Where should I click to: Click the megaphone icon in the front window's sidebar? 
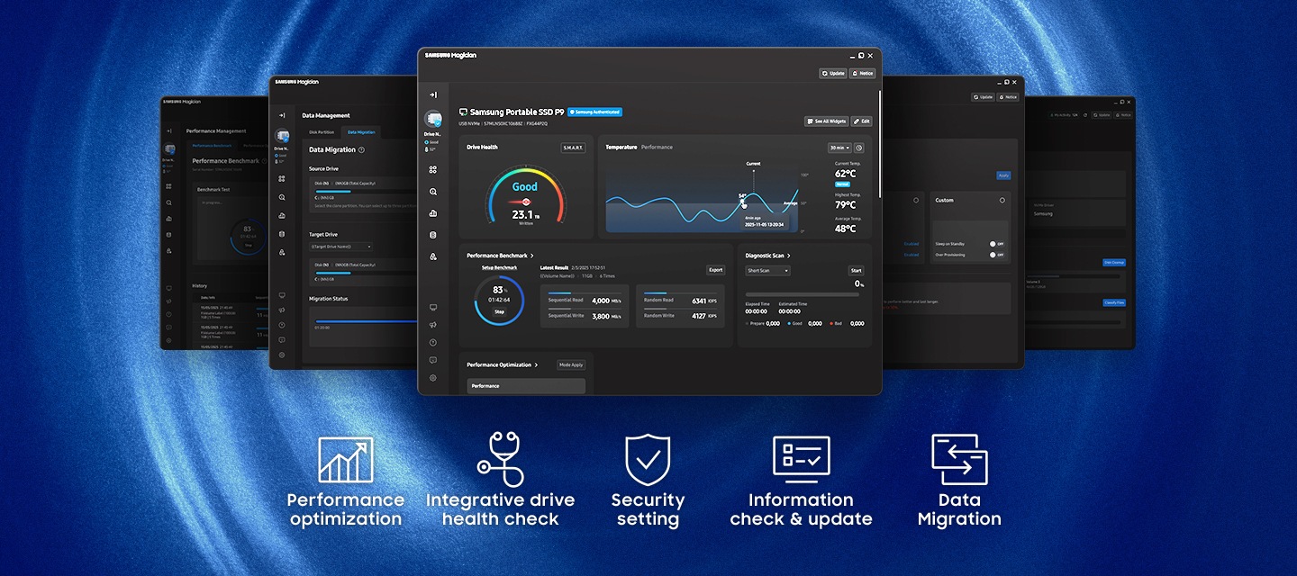tap(433, 325)
